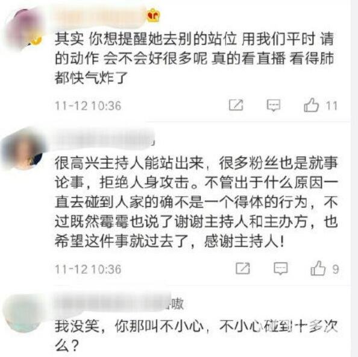This screenshot has height=357, width=358.
Task: Open the reply bubble on the 很高兴主持人 comment
Action: tap(281, 268)
